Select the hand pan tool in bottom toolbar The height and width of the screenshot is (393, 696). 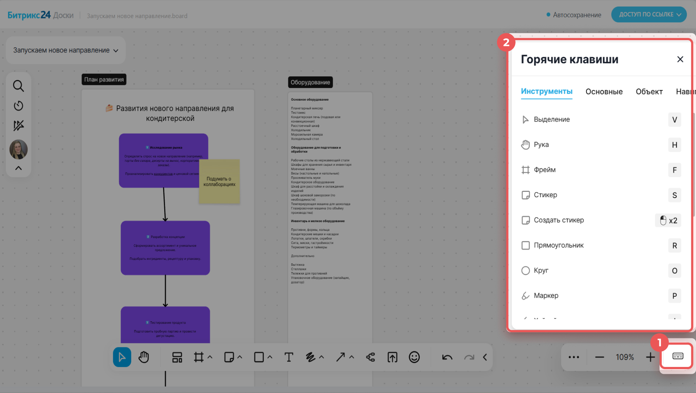(x=144, y=357)
